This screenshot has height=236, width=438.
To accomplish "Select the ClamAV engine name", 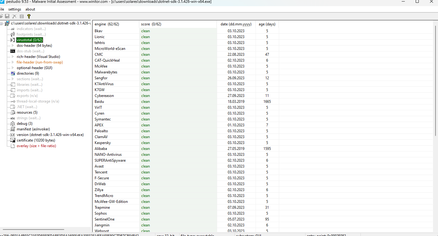I will [x=101, y=137].
